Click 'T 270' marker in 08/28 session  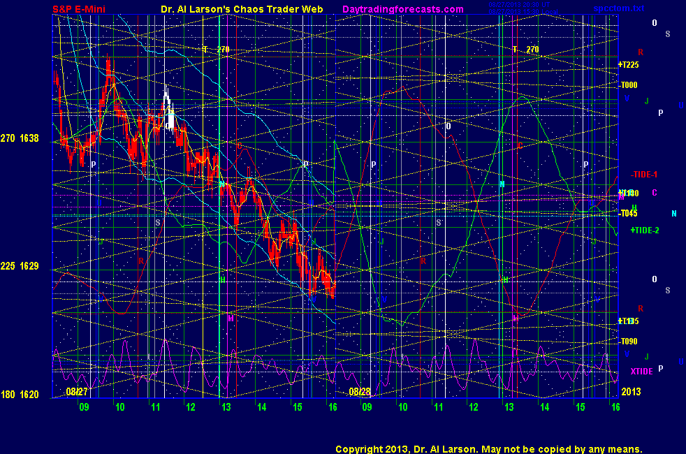[526, 50]
